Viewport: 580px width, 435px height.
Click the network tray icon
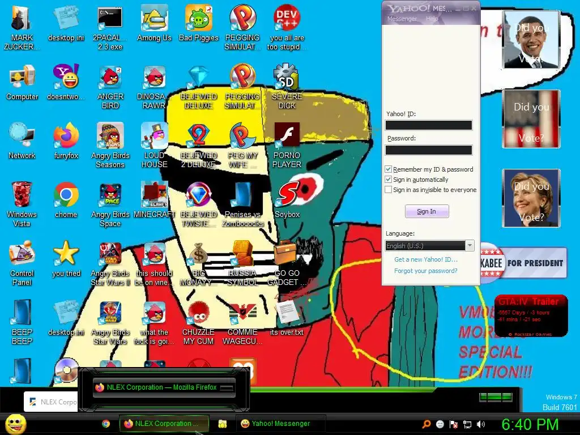467,424
